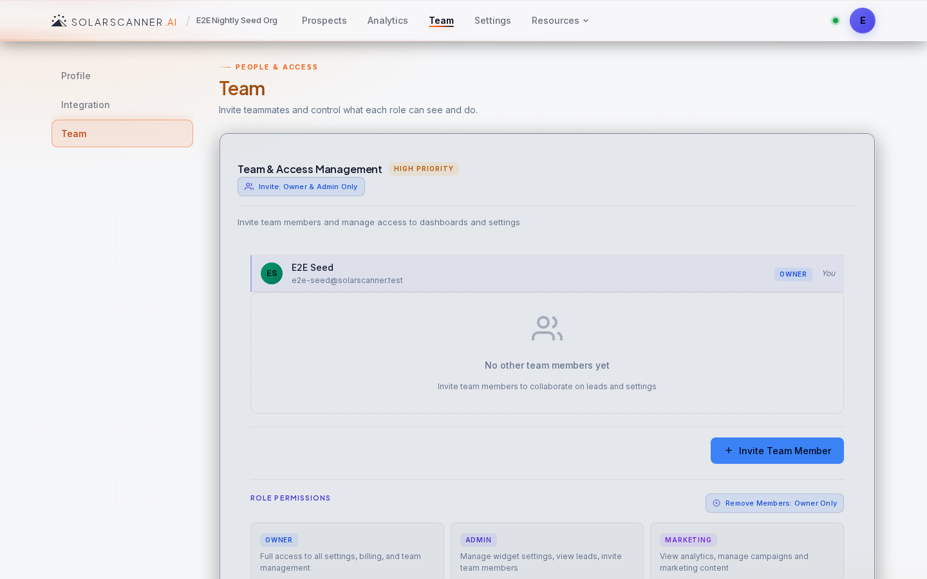Screen dimensions: 927x579
Task: Click Remove Members: Owner Only badge
Action: coord(774,503)
